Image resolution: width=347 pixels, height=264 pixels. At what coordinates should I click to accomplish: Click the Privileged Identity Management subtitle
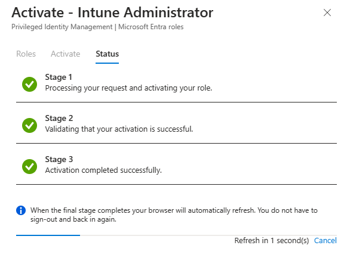pyautogui.click(x=97, y=27)
